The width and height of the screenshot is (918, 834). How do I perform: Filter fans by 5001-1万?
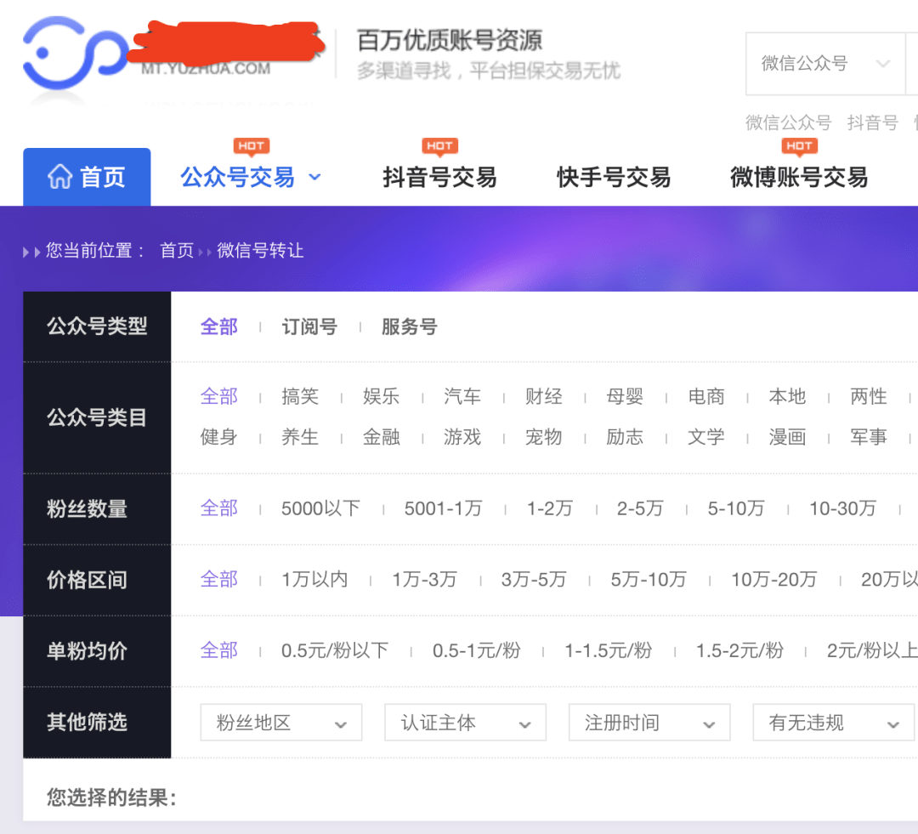pyautogui.click(x=443, y=508)
